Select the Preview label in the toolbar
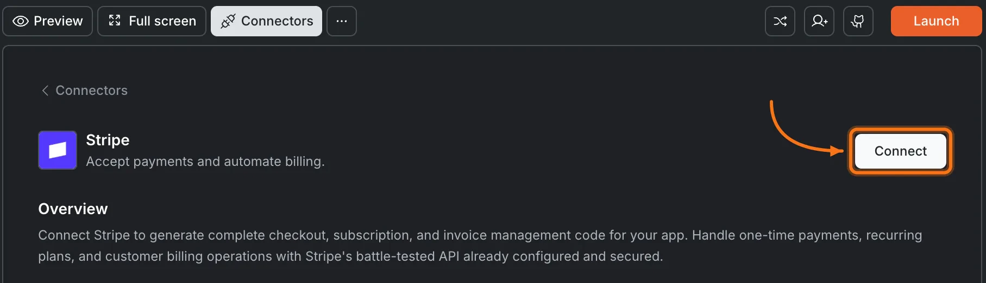 pyautogui.click(x=58, y=21)
